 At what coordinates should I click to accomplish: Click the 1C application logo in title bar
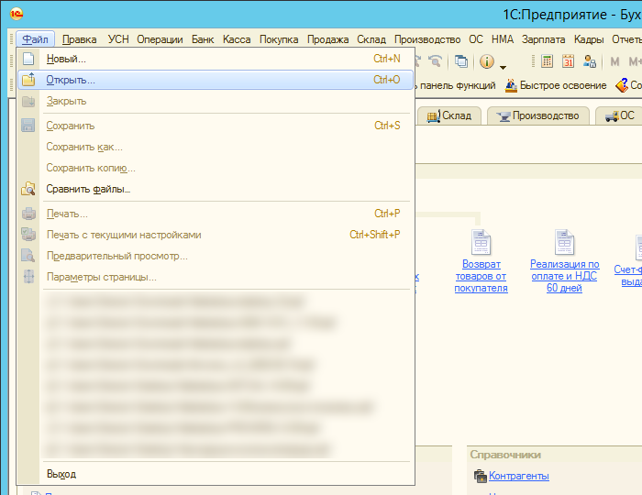click(x=17, y=15)
